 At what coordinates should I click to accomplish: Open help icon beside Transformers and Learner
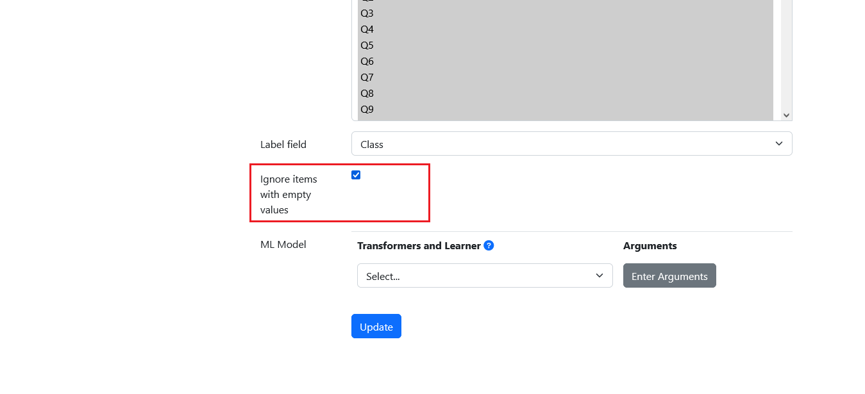[x=489, y=245]
